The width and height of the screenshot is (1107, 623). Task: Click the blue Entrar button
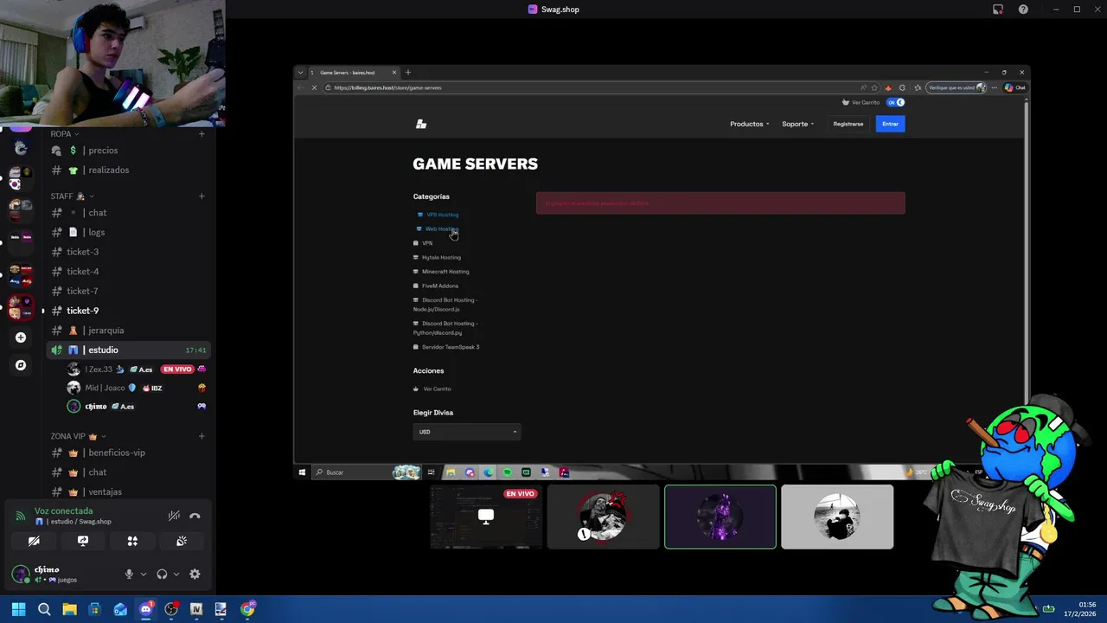(x=890, y=124)
